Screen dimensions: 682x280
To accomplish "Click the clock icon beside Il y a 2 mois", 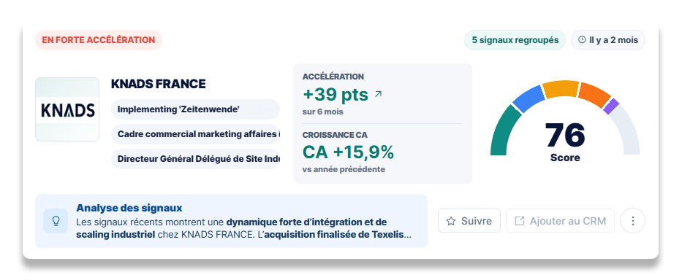I will (x=582, y=40).
